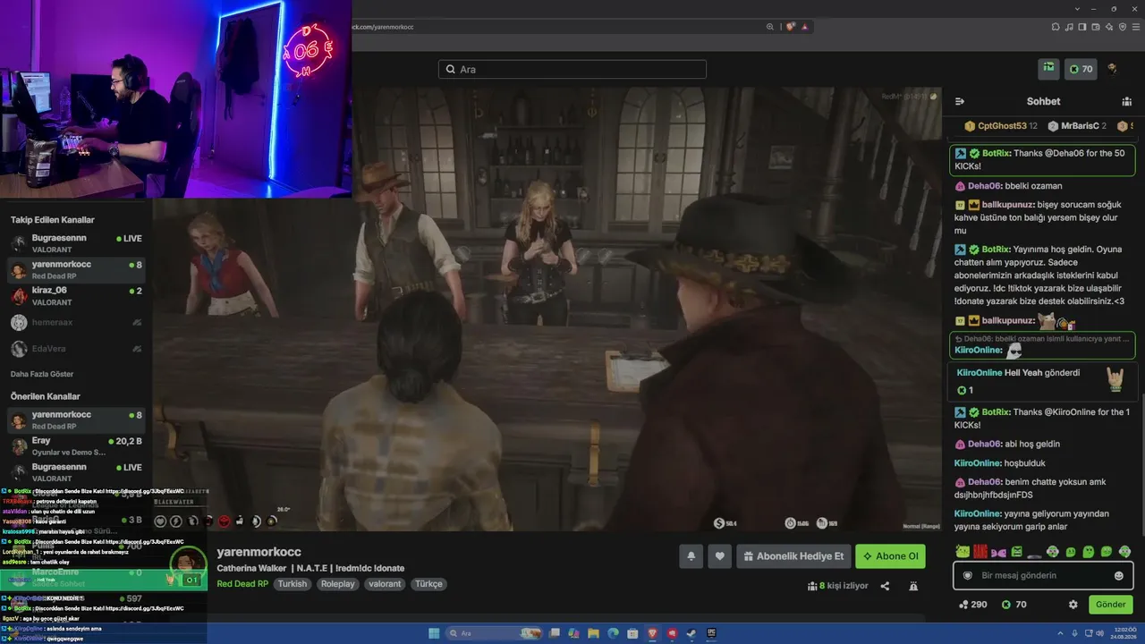Screen dimensions: 1145x644
Task: Open Steam from the taskbar
Action: point(691,633)
